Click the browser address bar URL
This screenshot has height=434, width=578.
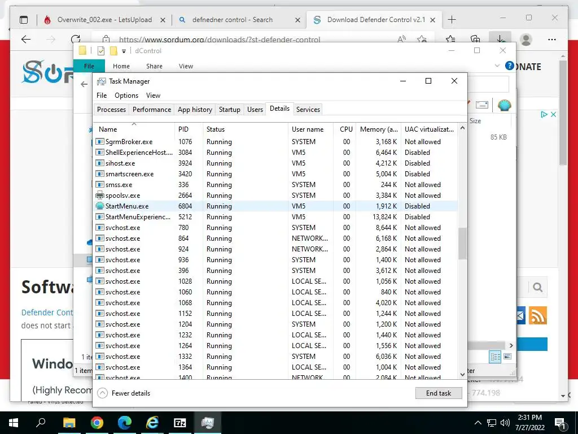tap(220, 39)
